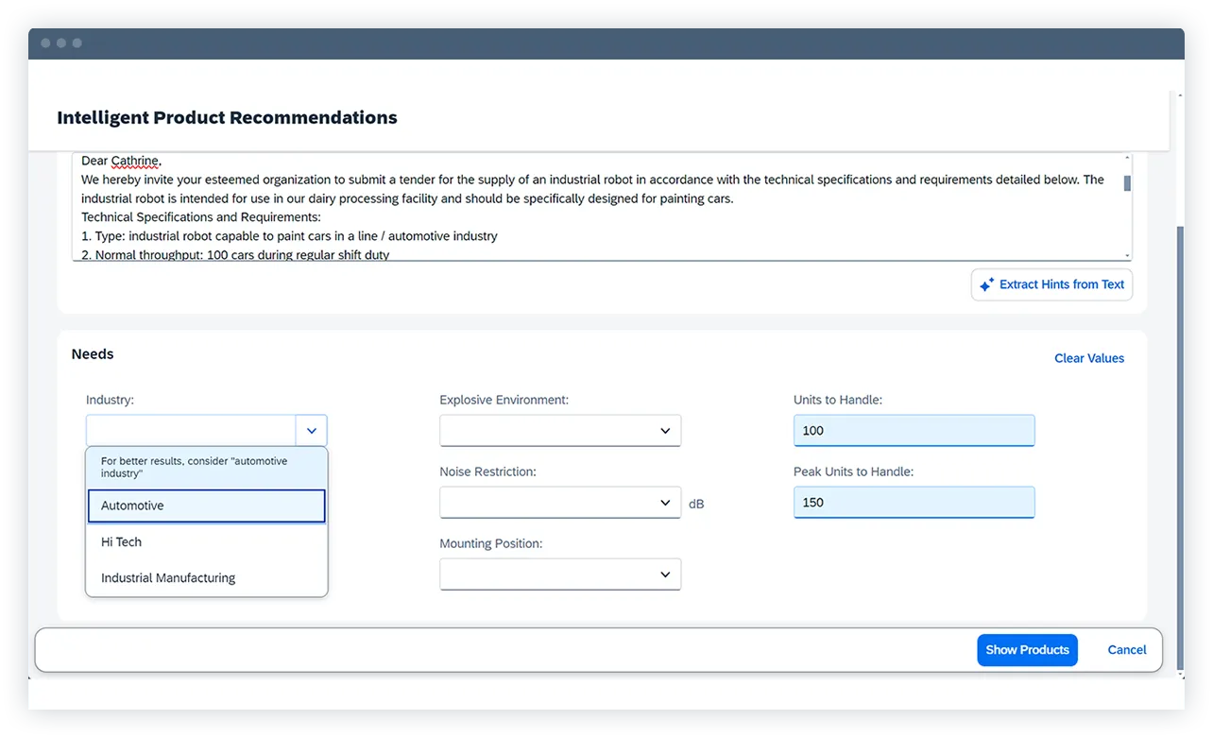Open the Explosive Environment dropdown arrow

(x=664, y=430)
